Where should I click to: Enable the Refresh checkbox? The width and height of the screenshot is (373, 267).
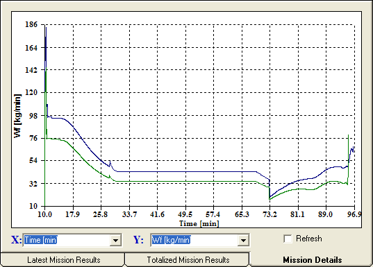coord(288,239)
